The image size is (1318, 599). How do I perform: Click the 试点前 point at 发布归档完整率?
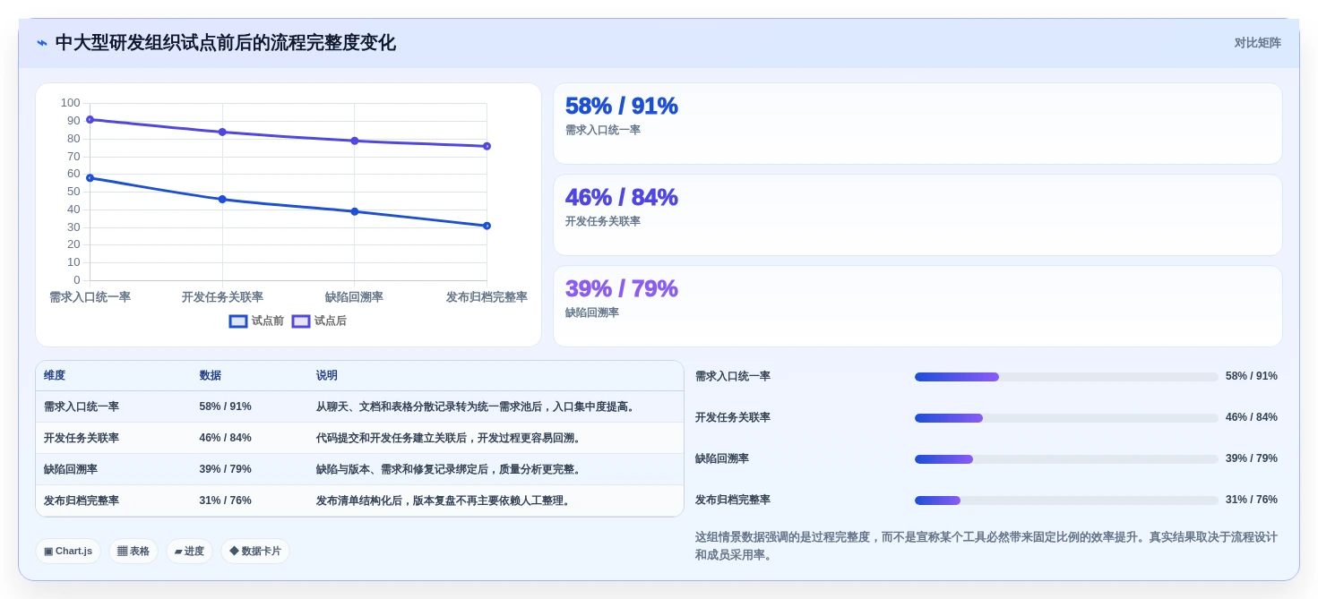[487, 226]
